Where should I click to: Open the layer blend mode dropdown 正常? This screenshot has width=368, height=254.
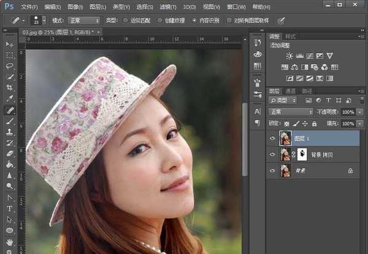[x=291, y=112]
